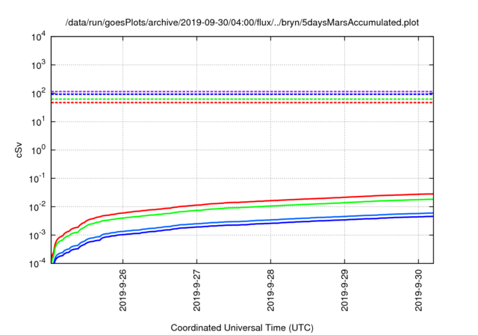Select the 10^-2 y-axis label
This screenshot has height=335, width=478.
point(38,207)
